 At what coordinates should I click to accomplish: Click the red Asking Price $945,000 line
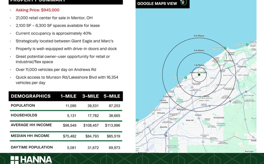click(x=38, y=10)
